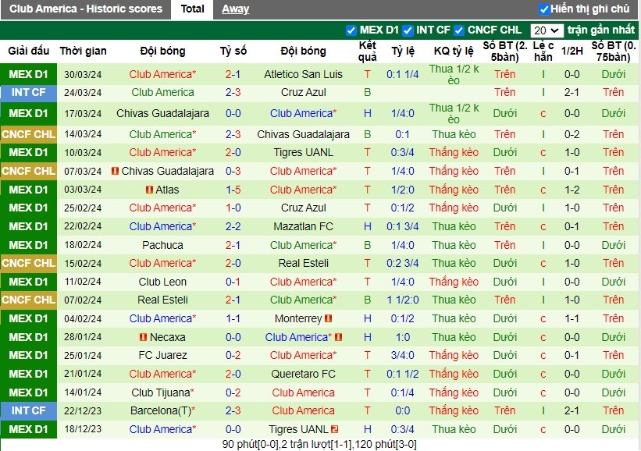641x451 pixels.
Task: Click odds 1 1/2:0 in Real Esteli row
Action: tap(403, 300)
